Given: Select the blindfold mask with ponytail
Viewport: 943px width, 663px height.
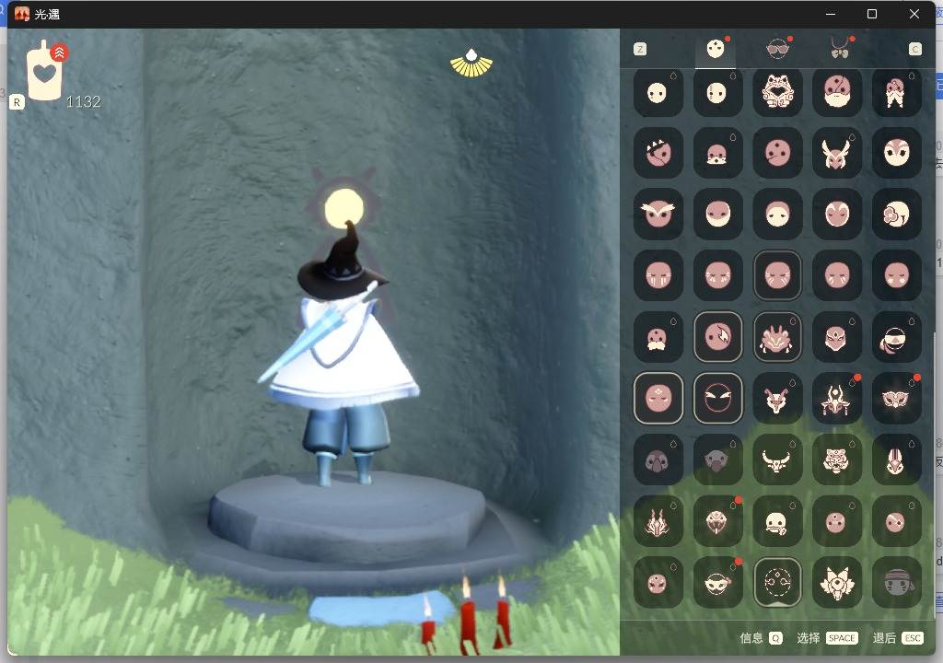Looking at the screenshot, I should [897, 337].
